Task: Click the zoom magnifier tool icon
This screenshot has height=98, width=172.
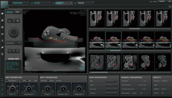Action: 2,21
